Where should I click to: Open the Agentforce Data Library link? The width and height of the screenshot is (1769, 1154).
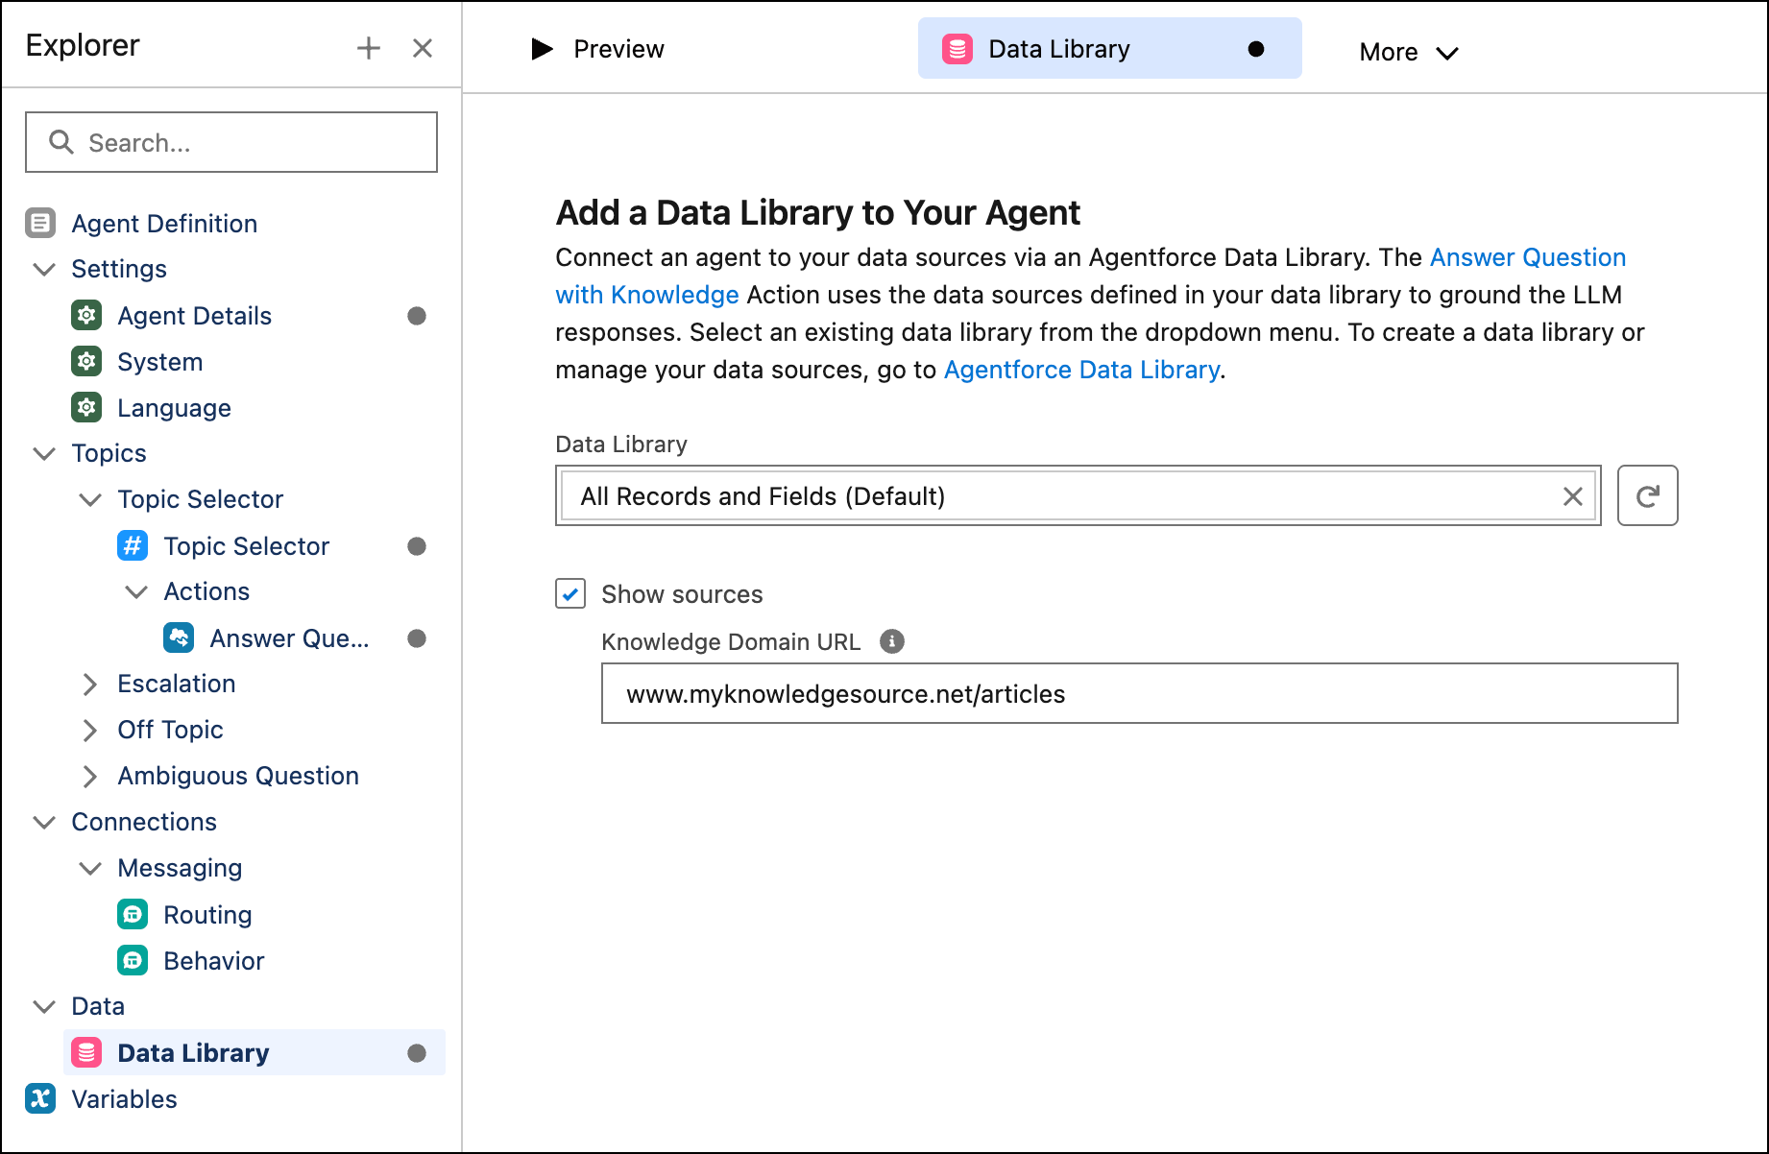click(1081, 370)
